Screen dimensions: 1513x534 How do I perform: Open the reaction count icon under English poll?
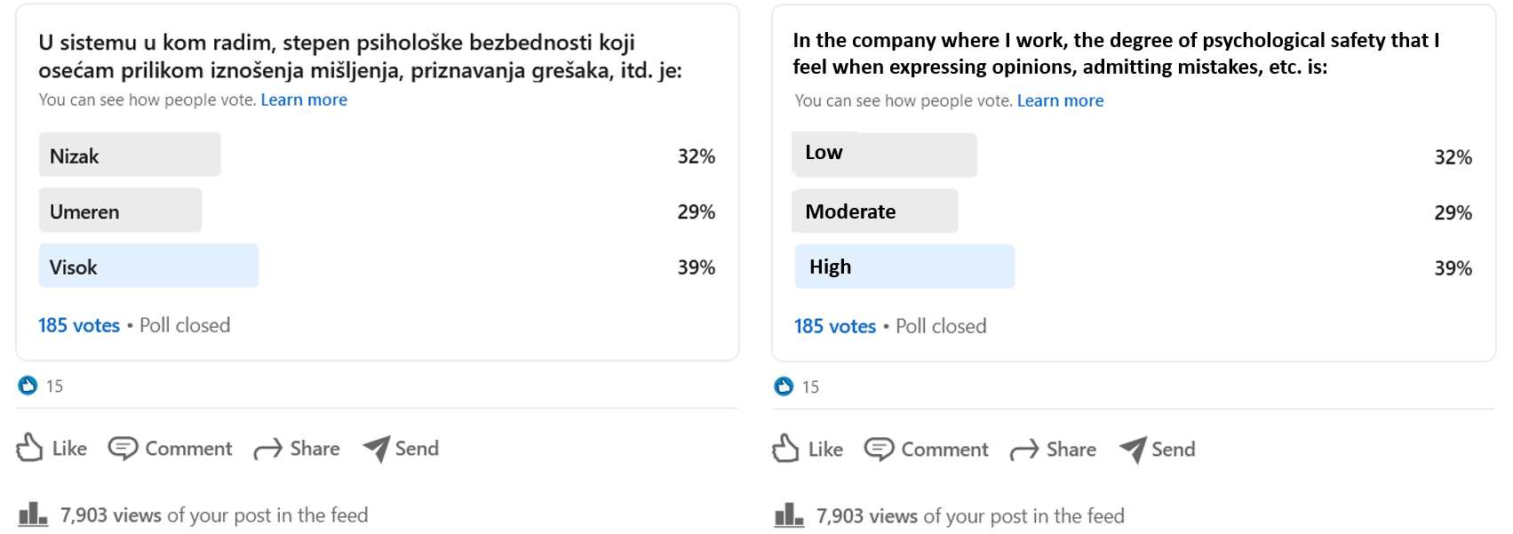click(x=784, y=387)
